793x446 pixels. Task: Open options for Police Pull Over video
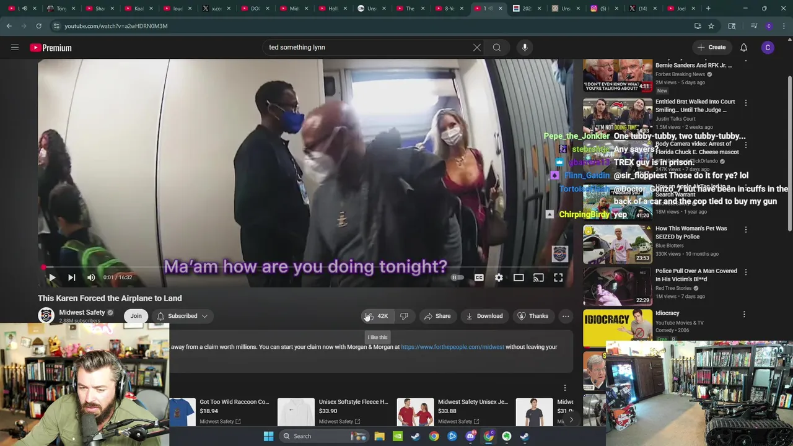[x=745, y=272]
